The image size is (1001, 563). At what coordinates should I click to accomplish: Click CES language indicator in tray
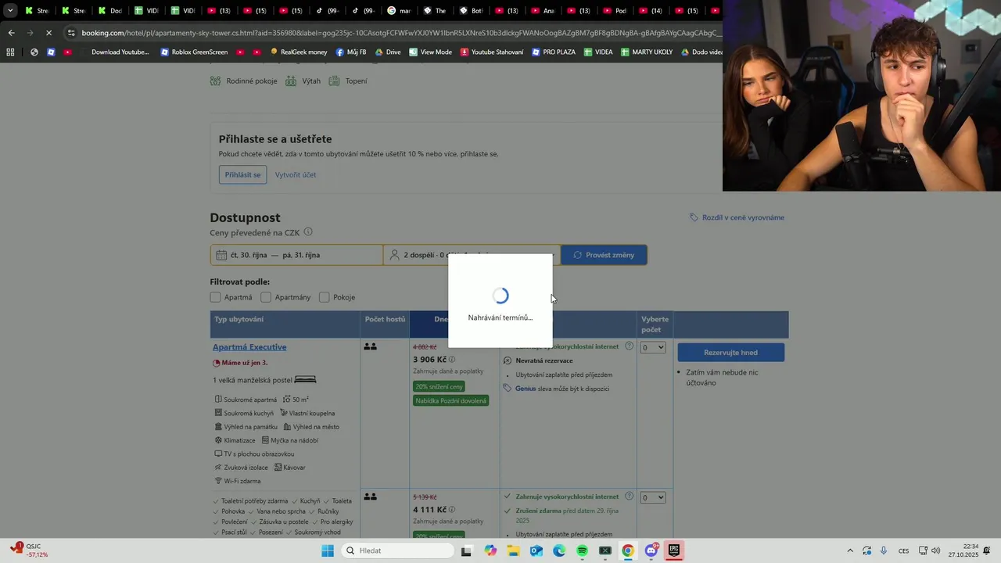(903, 550)
